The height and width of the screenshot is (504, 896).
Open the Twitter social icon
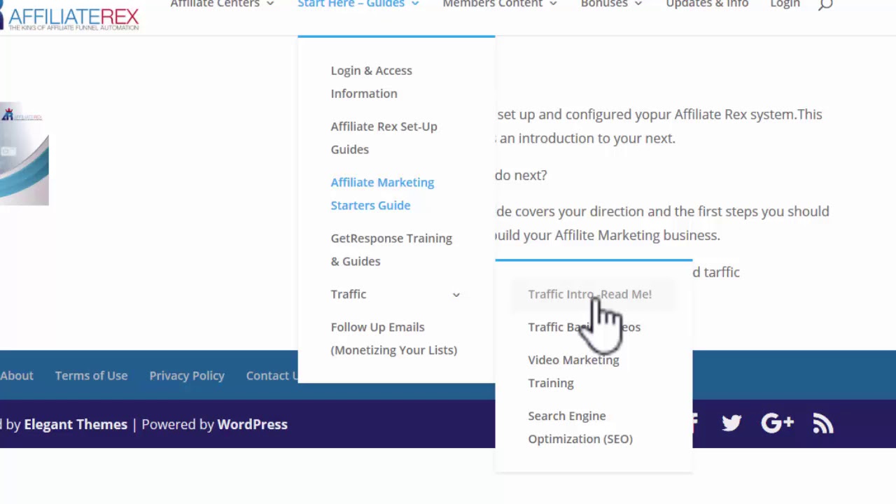(x=731, y=423)
